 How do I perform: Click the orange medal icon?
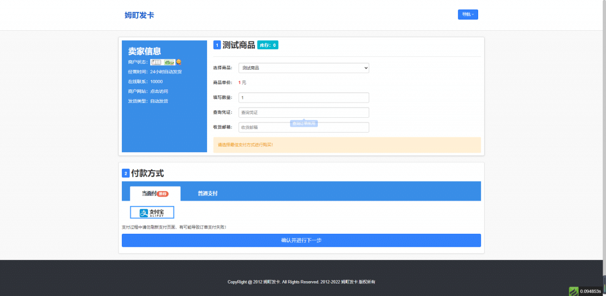(179, 62)
